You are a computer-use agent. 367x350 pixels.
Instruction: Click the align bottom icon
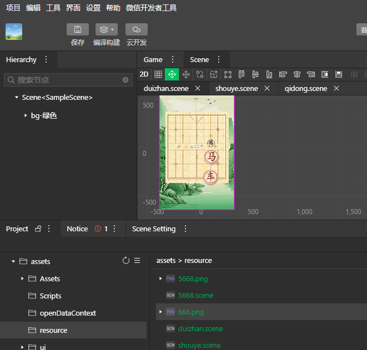(269, 74)
